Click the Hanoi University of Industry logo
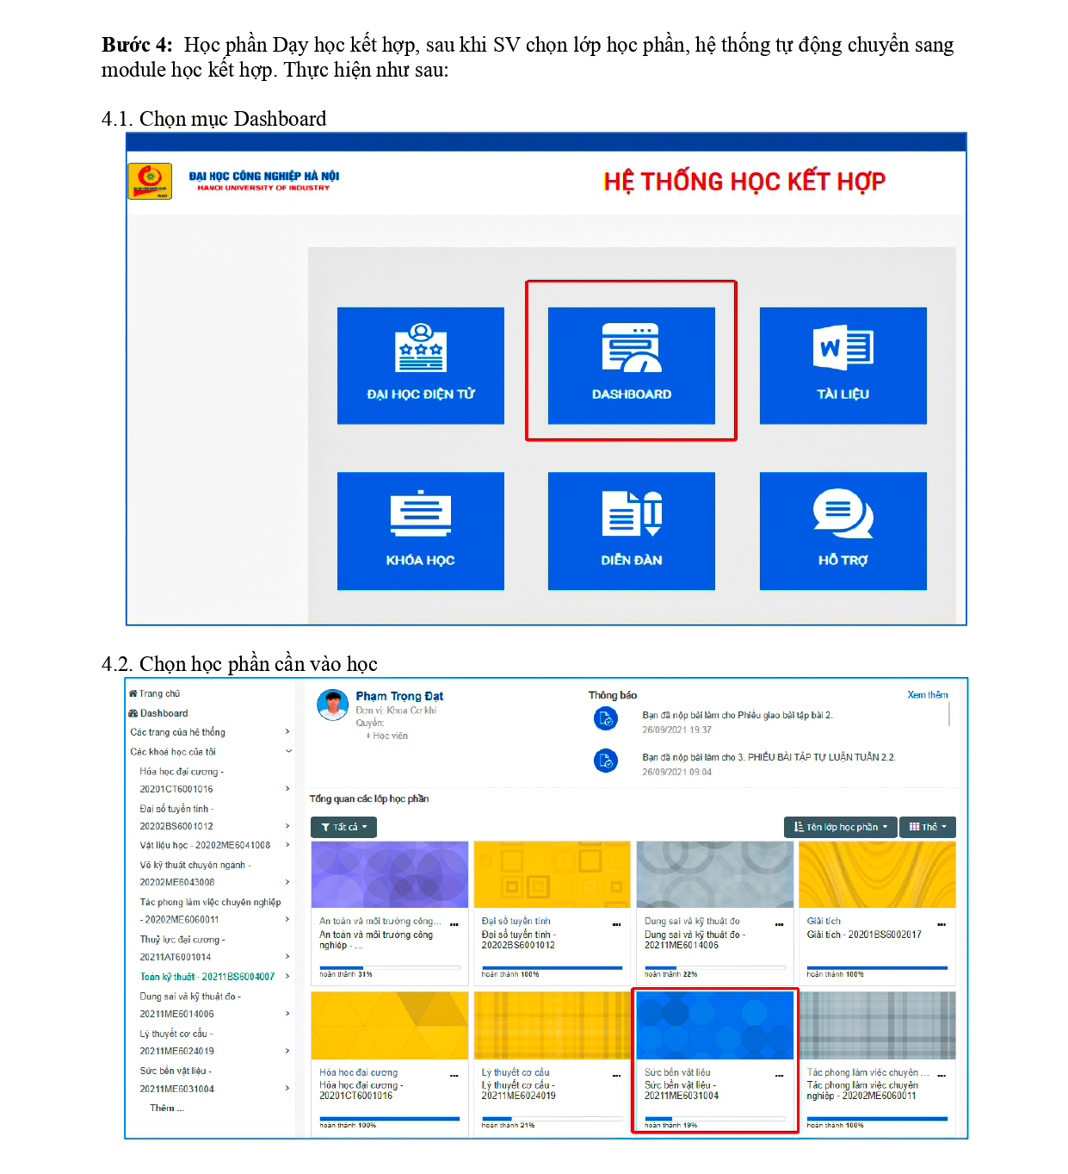Screen dimensions: 1068x1174 pyautogui.click(x=150, y=181)
